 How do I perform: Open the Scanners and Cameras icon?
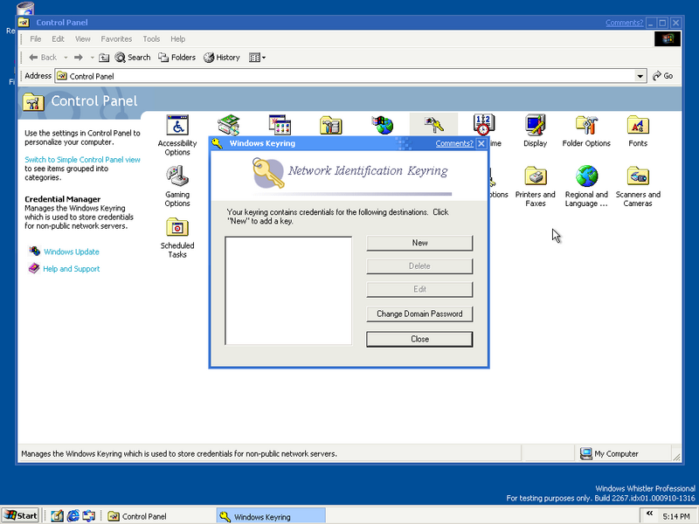(638, 186)
